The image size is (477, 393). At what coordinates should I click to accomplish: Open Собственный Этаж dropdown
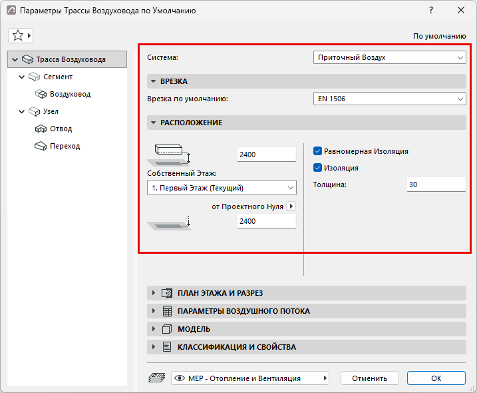click(222, 188)
